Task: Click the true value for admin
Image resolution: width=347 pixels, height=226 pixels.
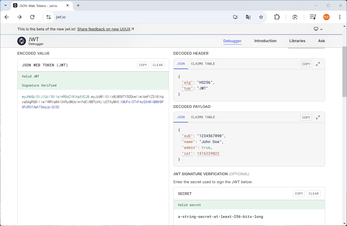Action: coord(206,148)
